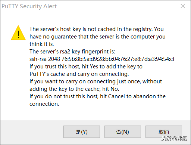Abandon the connection with 取消 button
The image size is (191, 145).
164,132
